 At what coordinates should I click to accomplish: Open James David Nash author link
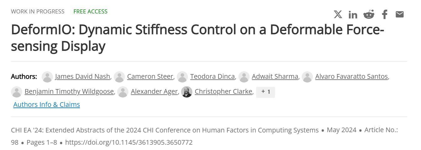83,77
